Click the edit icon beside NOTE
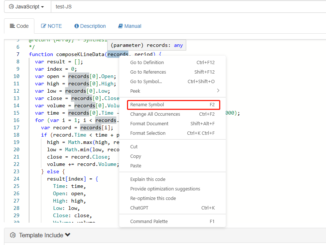The width and height of the screenshot is (326, 245). coord(44,26)
